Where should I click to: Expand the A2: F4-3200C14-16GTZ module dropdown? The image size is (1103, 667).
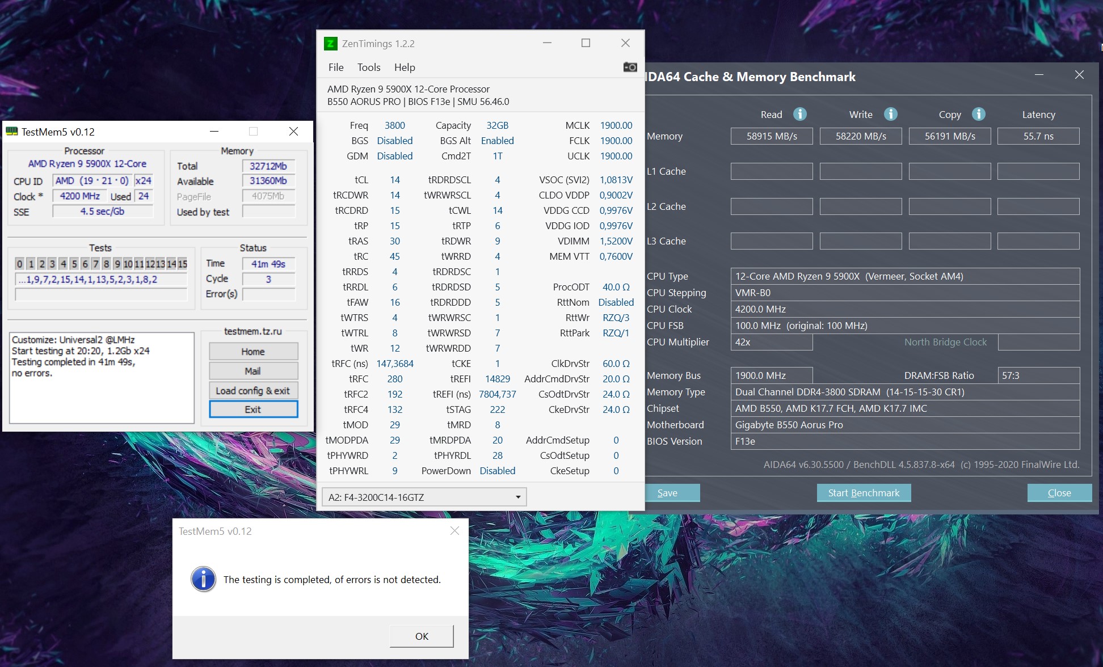[517, 497]
